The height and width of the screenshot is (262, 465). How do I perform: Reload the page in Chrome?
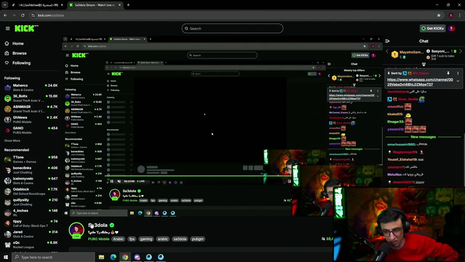point(23,15)
